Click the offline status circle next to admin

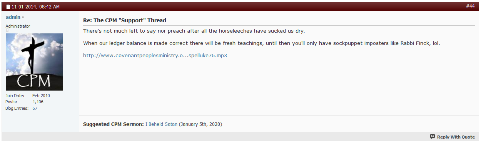(23, 17)
